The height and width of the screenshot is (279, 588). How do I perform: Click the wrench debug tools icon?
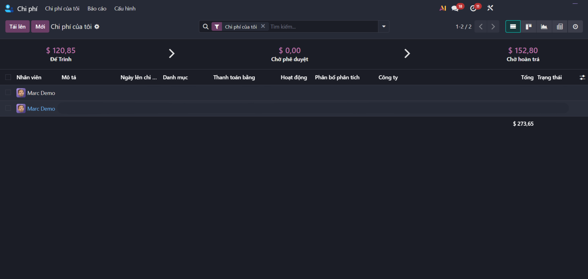click(490, 8)
